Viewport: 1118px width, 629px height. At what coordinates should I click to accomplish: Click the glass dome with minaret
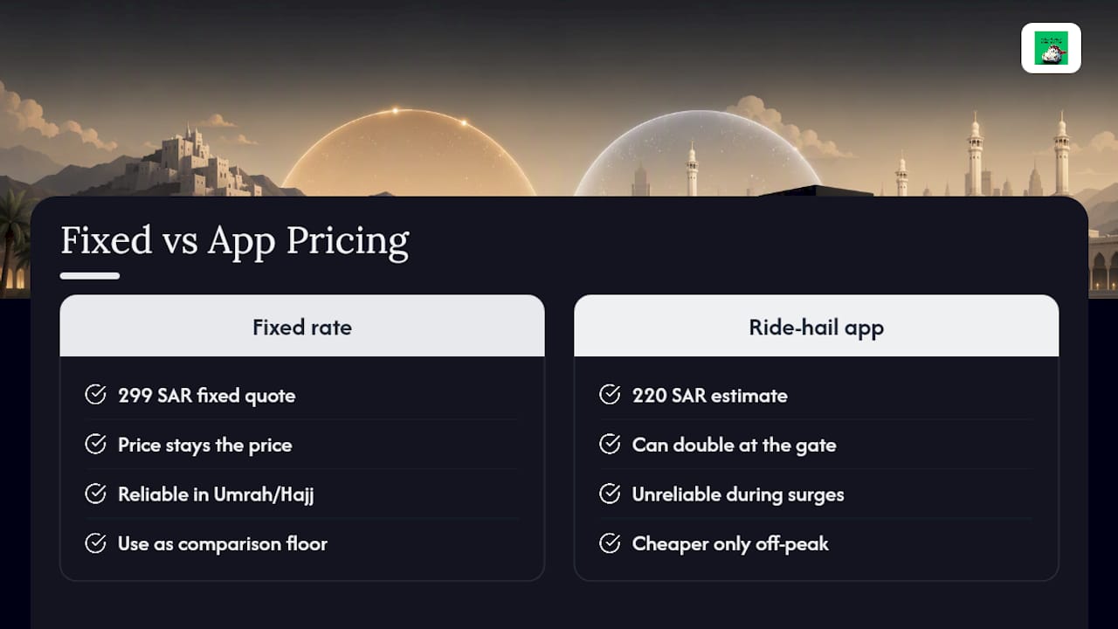(x=696, y=154)
